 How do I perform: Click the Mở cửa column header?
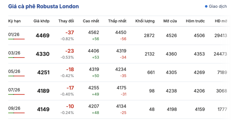point(170,21)
